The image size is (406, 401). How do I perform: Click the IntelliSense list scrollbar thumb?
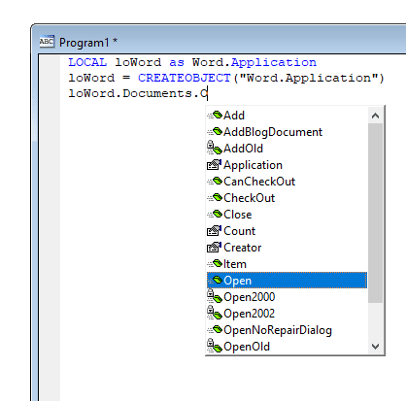[x=375, y=213]
